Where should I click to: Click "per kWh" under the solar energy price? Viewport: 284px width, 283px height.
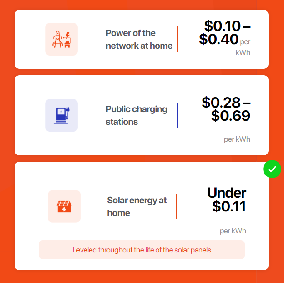[x=233, y=231]
